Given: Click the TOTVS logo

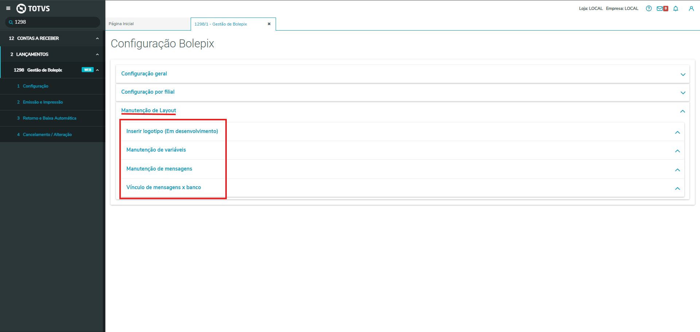Looking at the screenshot, I should pos(33,8).
